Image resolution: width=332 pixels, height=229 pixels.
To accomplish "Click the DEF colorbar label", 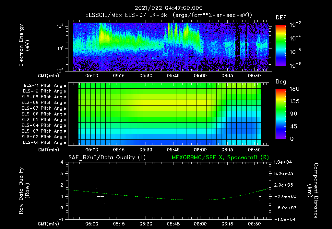I will point(281,17).
